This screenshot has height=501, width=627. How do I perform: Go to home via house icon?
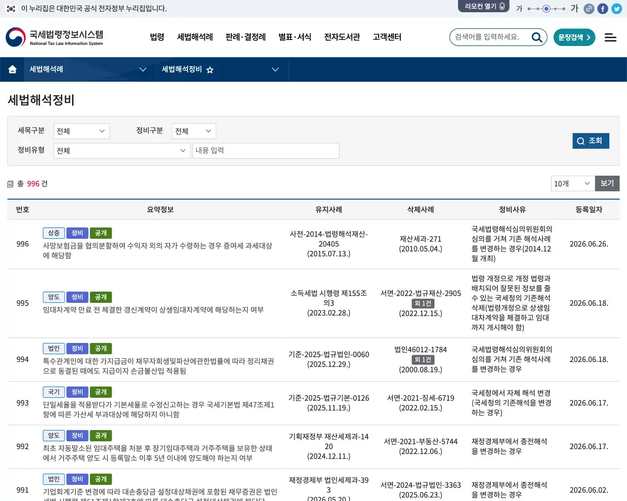click(x=13, y=69)
